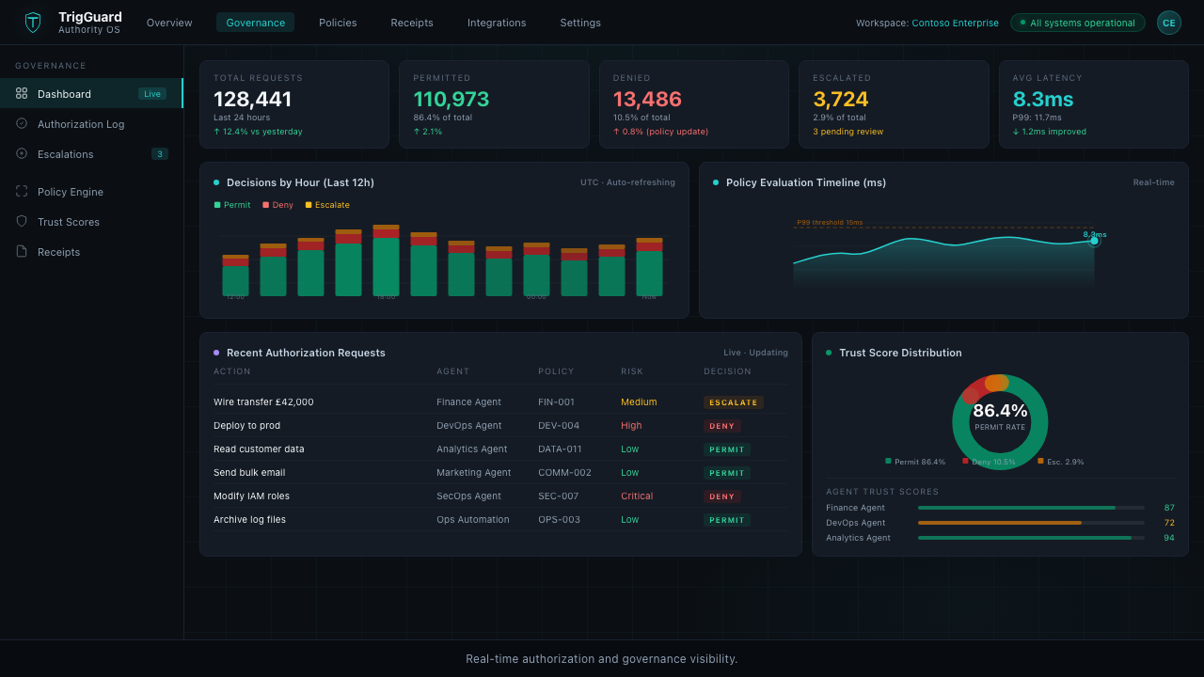Select the Governance tab
The height and width of the screenshot is (677, 1204).
pyautogui.click(x=255, y=23)
